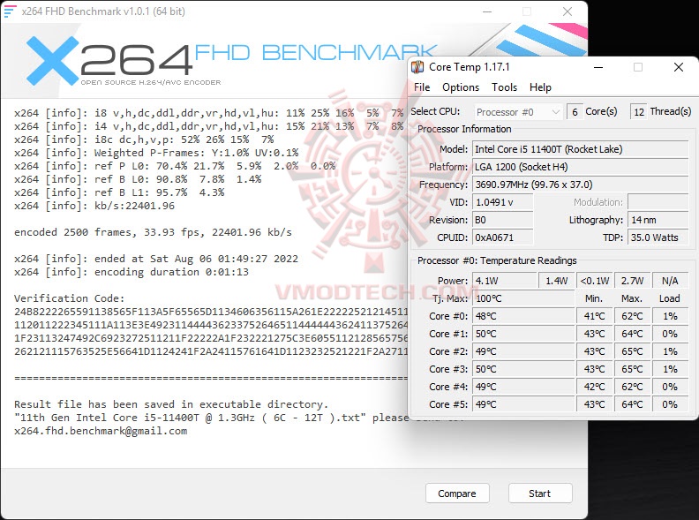The image size is (699, 520).
Task: Click the Revision value B0
Action: tap(503, 220)
